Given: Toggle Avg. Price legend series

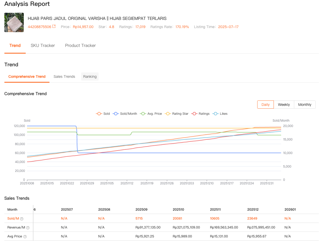Looking at the screenshot, I should point(151,114).
